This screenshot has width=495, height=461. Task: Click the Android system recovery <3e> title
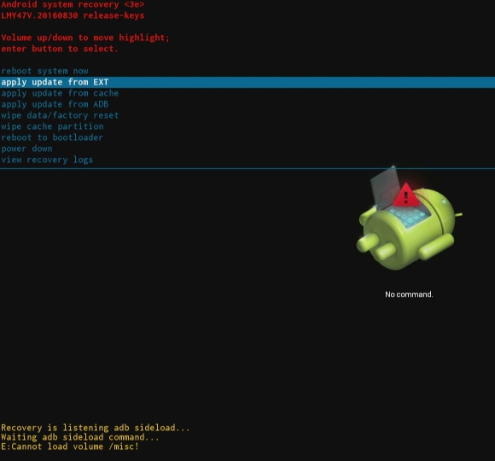pos(73,5)
